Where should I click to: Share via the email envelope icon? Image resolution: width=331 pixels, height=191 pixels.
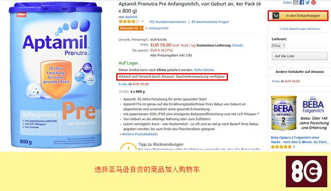296,2
